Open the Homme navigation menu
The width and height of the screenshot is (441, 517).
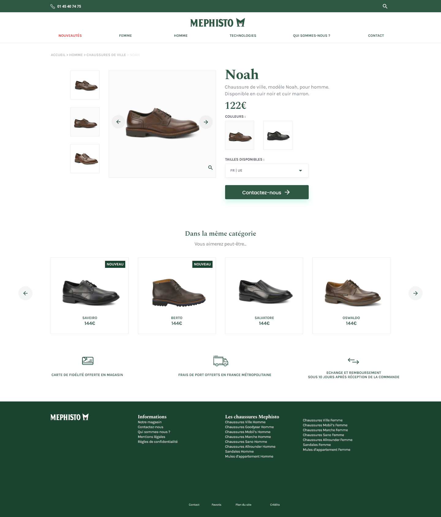[x=181, y=36]
